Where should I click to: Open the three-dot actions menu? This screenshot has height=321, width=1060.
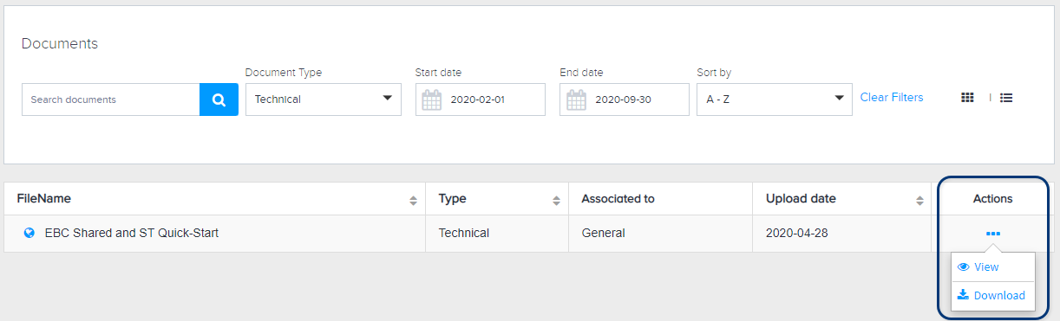coord(993,234)
